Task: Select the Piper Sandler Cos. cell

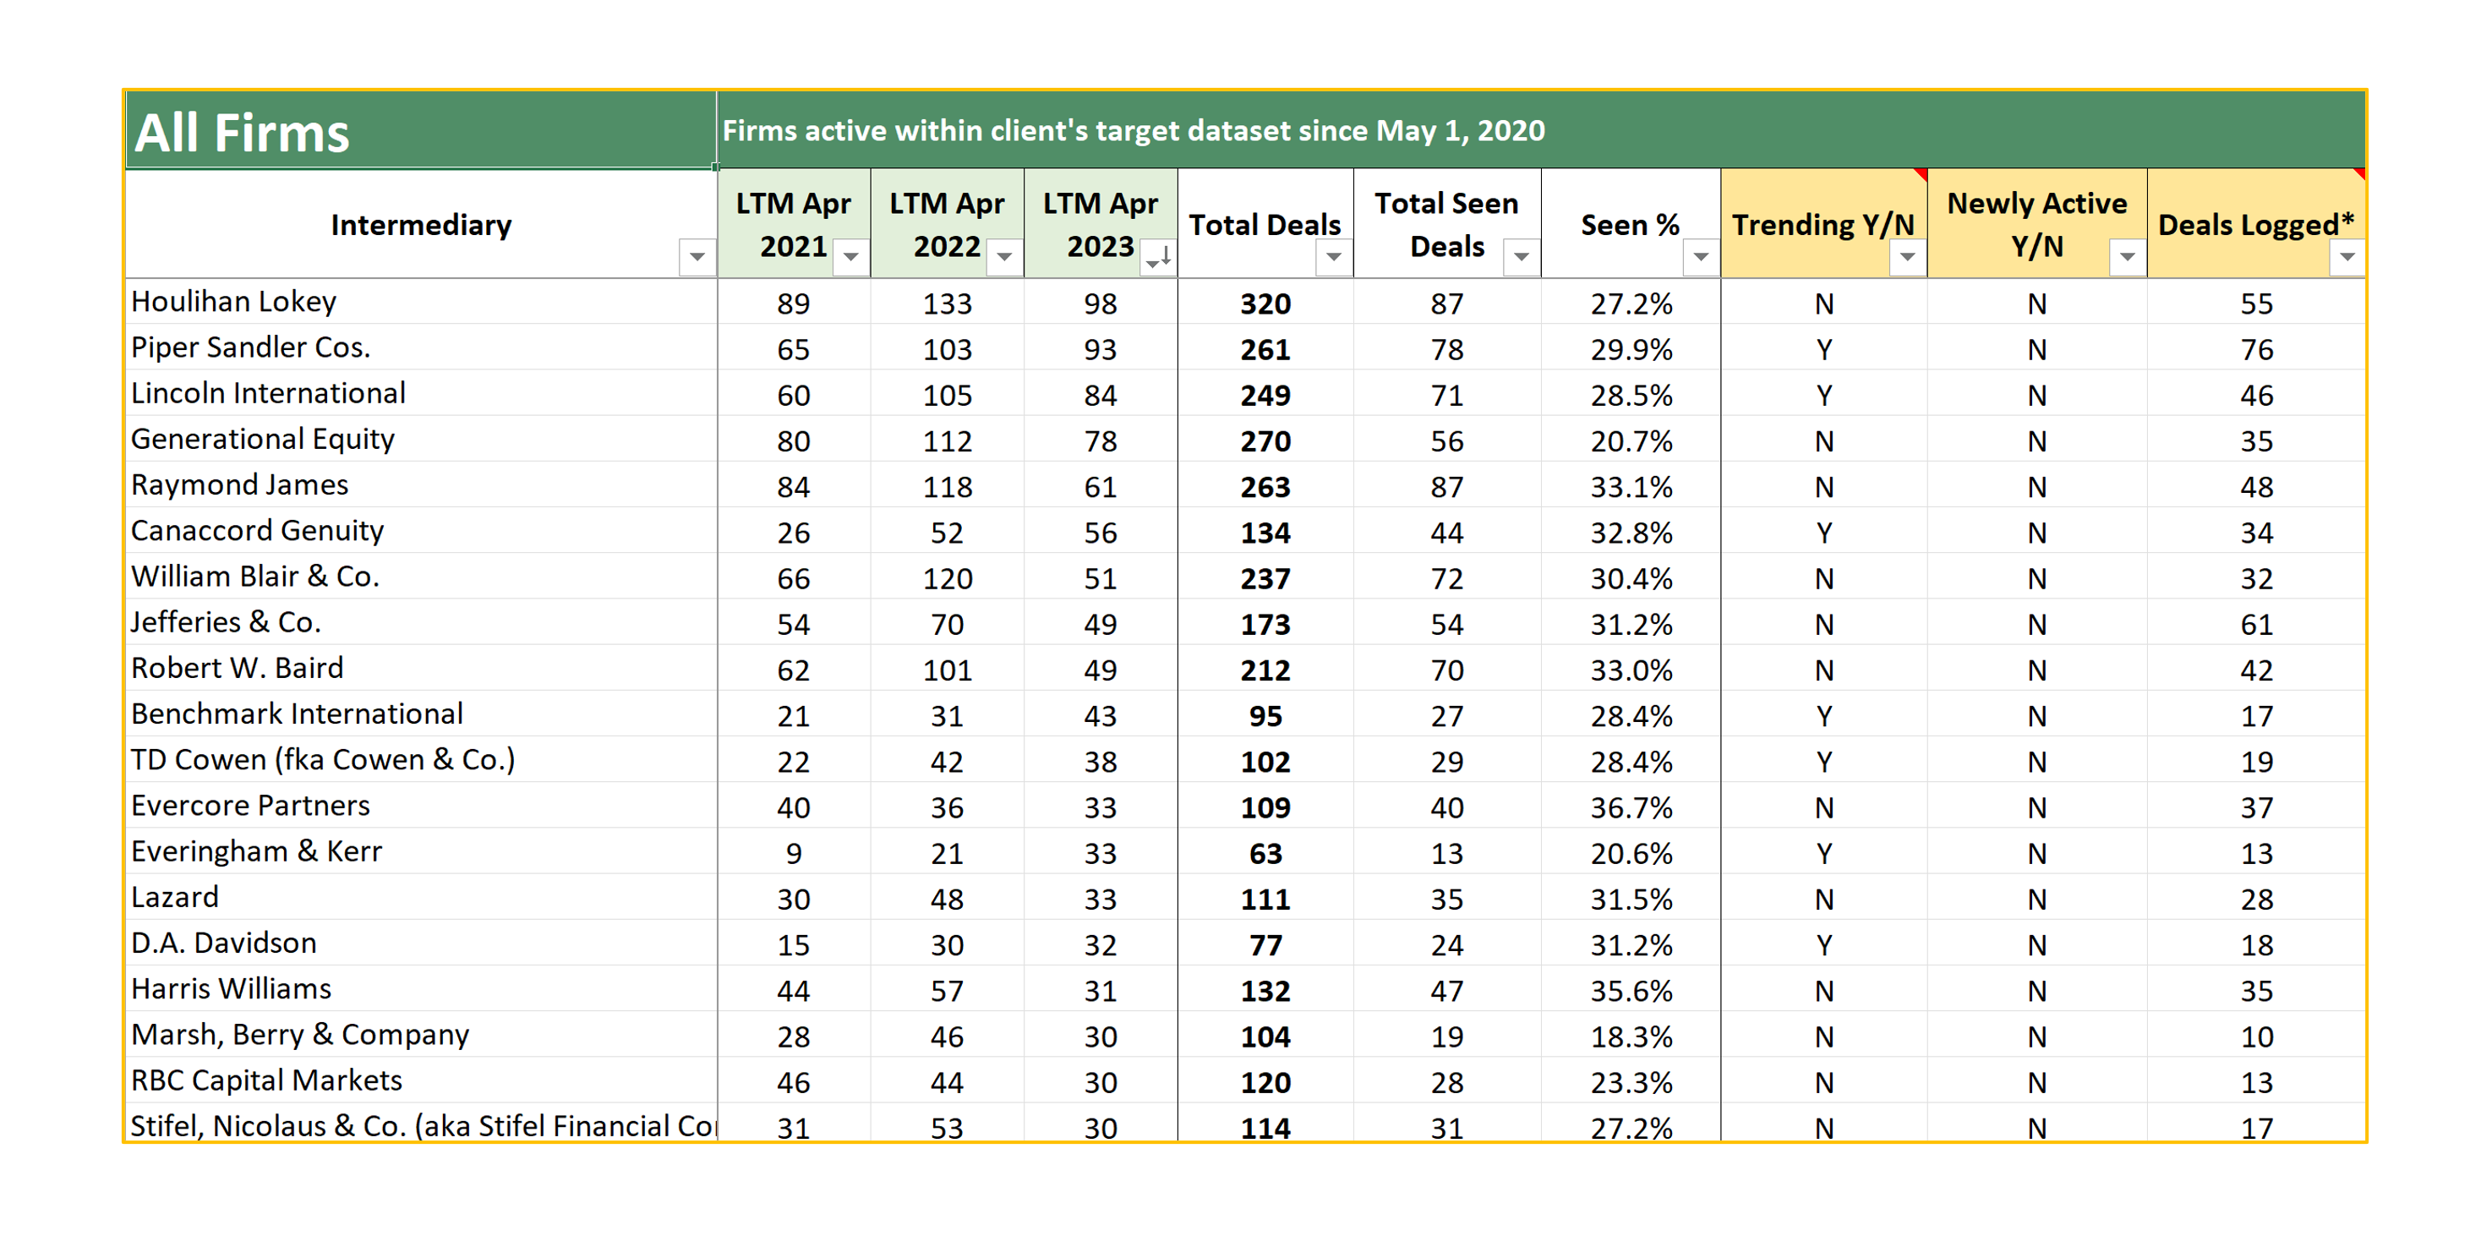Action: pyautogui.click(x=421, y=347)
